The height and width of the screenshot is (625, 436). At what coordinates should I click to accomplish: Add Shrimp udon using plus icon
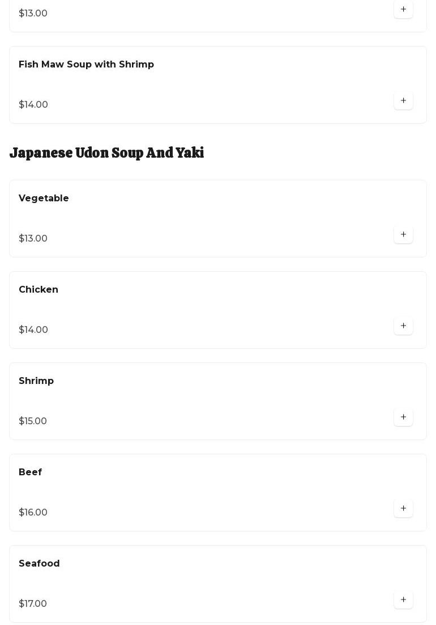(x=403, y=417)
